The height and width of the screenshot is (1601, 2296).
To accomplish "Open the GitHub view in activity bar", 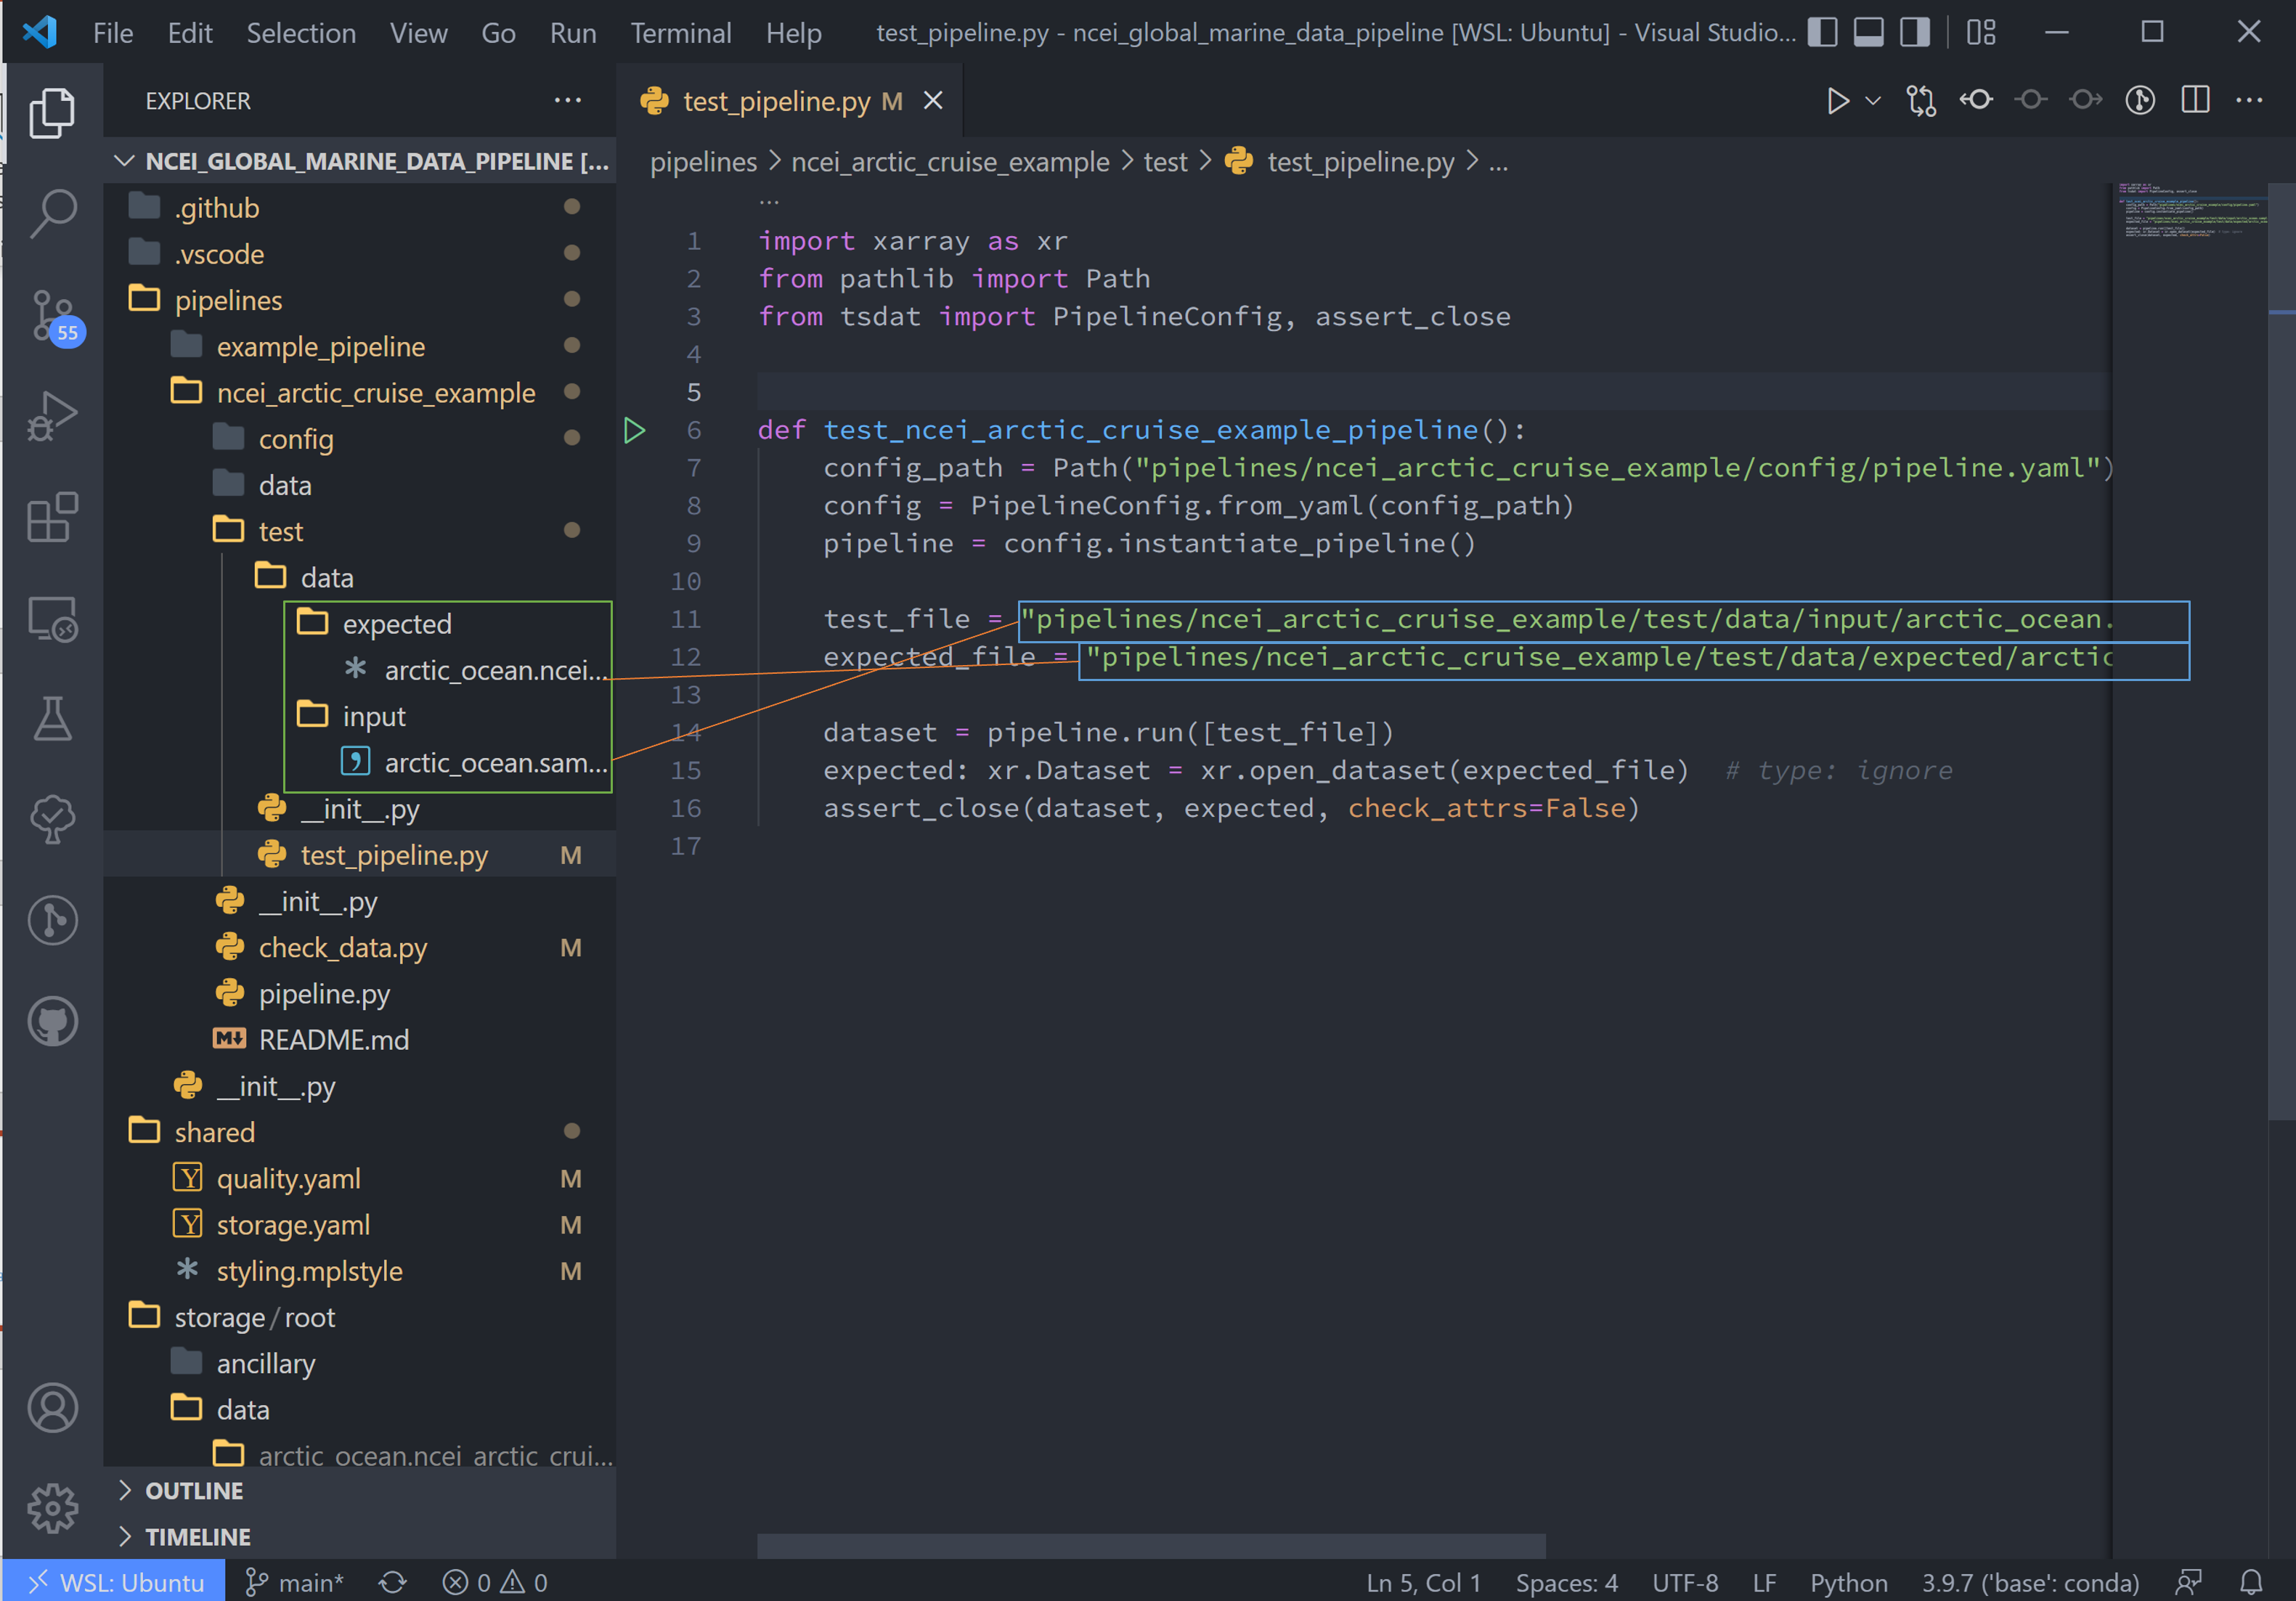I will 53,1021.
